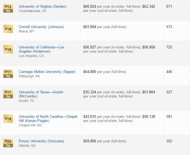Click the #20 Tie badge for Emory
This screenshot has width=190, height=155.
pos(8,143)
